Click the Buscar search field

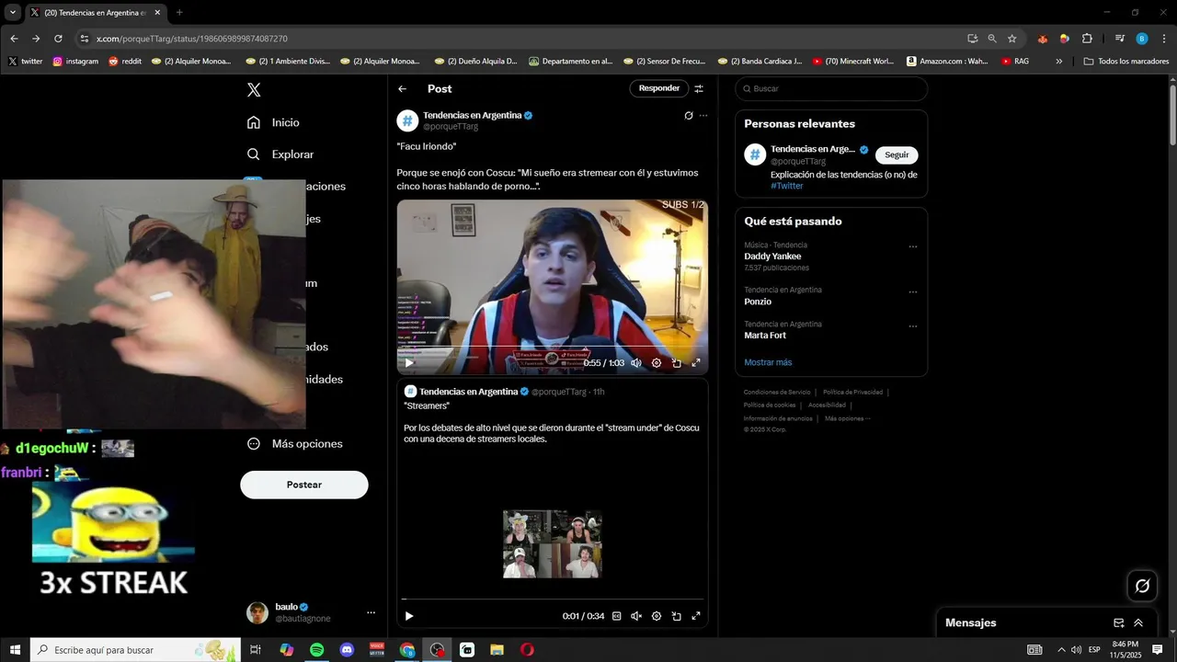tap(831, 89)
